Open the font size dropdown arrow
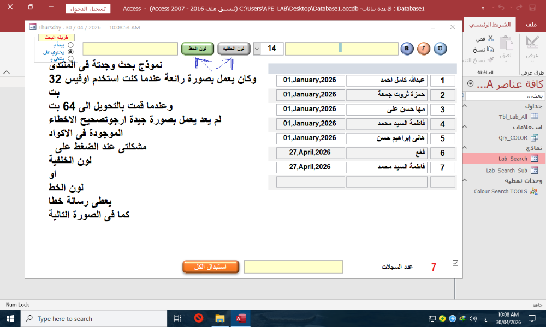 pyautogui.click(x=257, y=49)
